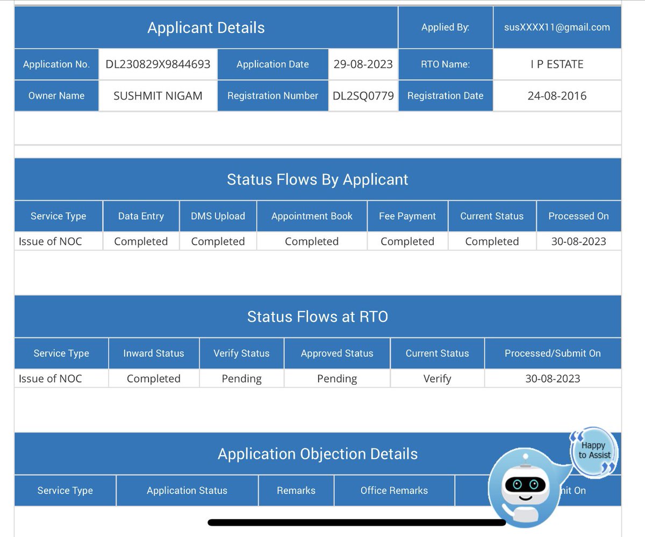Screen dimensions: 645x537
Task: Click the Processed/Submit On column header
Action: coord(553,353)
